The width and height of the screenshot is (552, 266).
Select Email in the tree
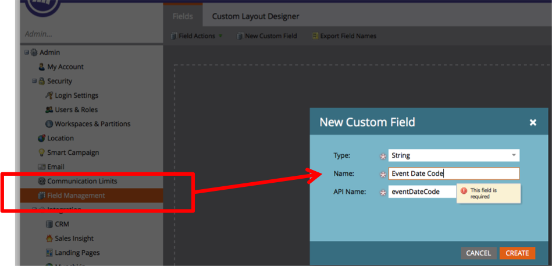56,167
